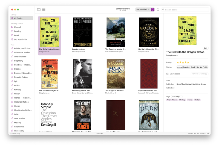Click the Knopf Doubleday Publishing Group text
The height and width of the screenshot is (146, 219).
(x=191, y=84)
